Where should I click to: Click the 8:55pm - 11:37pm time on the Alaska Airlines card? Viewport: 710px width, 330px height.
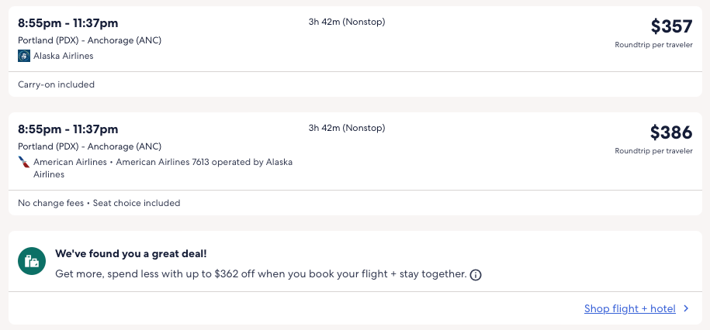coord(68,23)
